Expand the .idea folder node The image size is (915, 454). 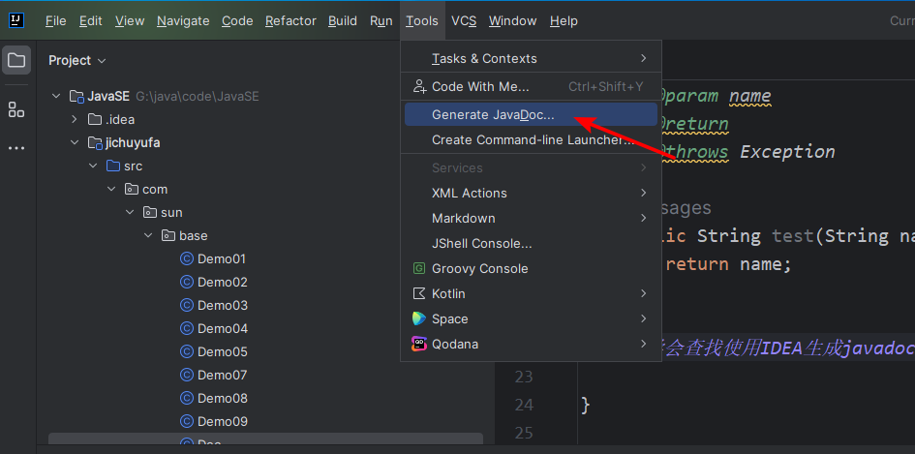[x=75, y=120]
